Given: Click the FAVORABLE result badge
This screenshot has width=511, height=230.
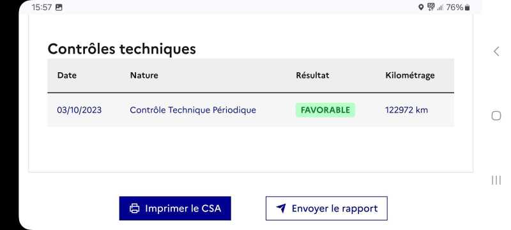Looking at the screenshot, I should coord(325,110).
